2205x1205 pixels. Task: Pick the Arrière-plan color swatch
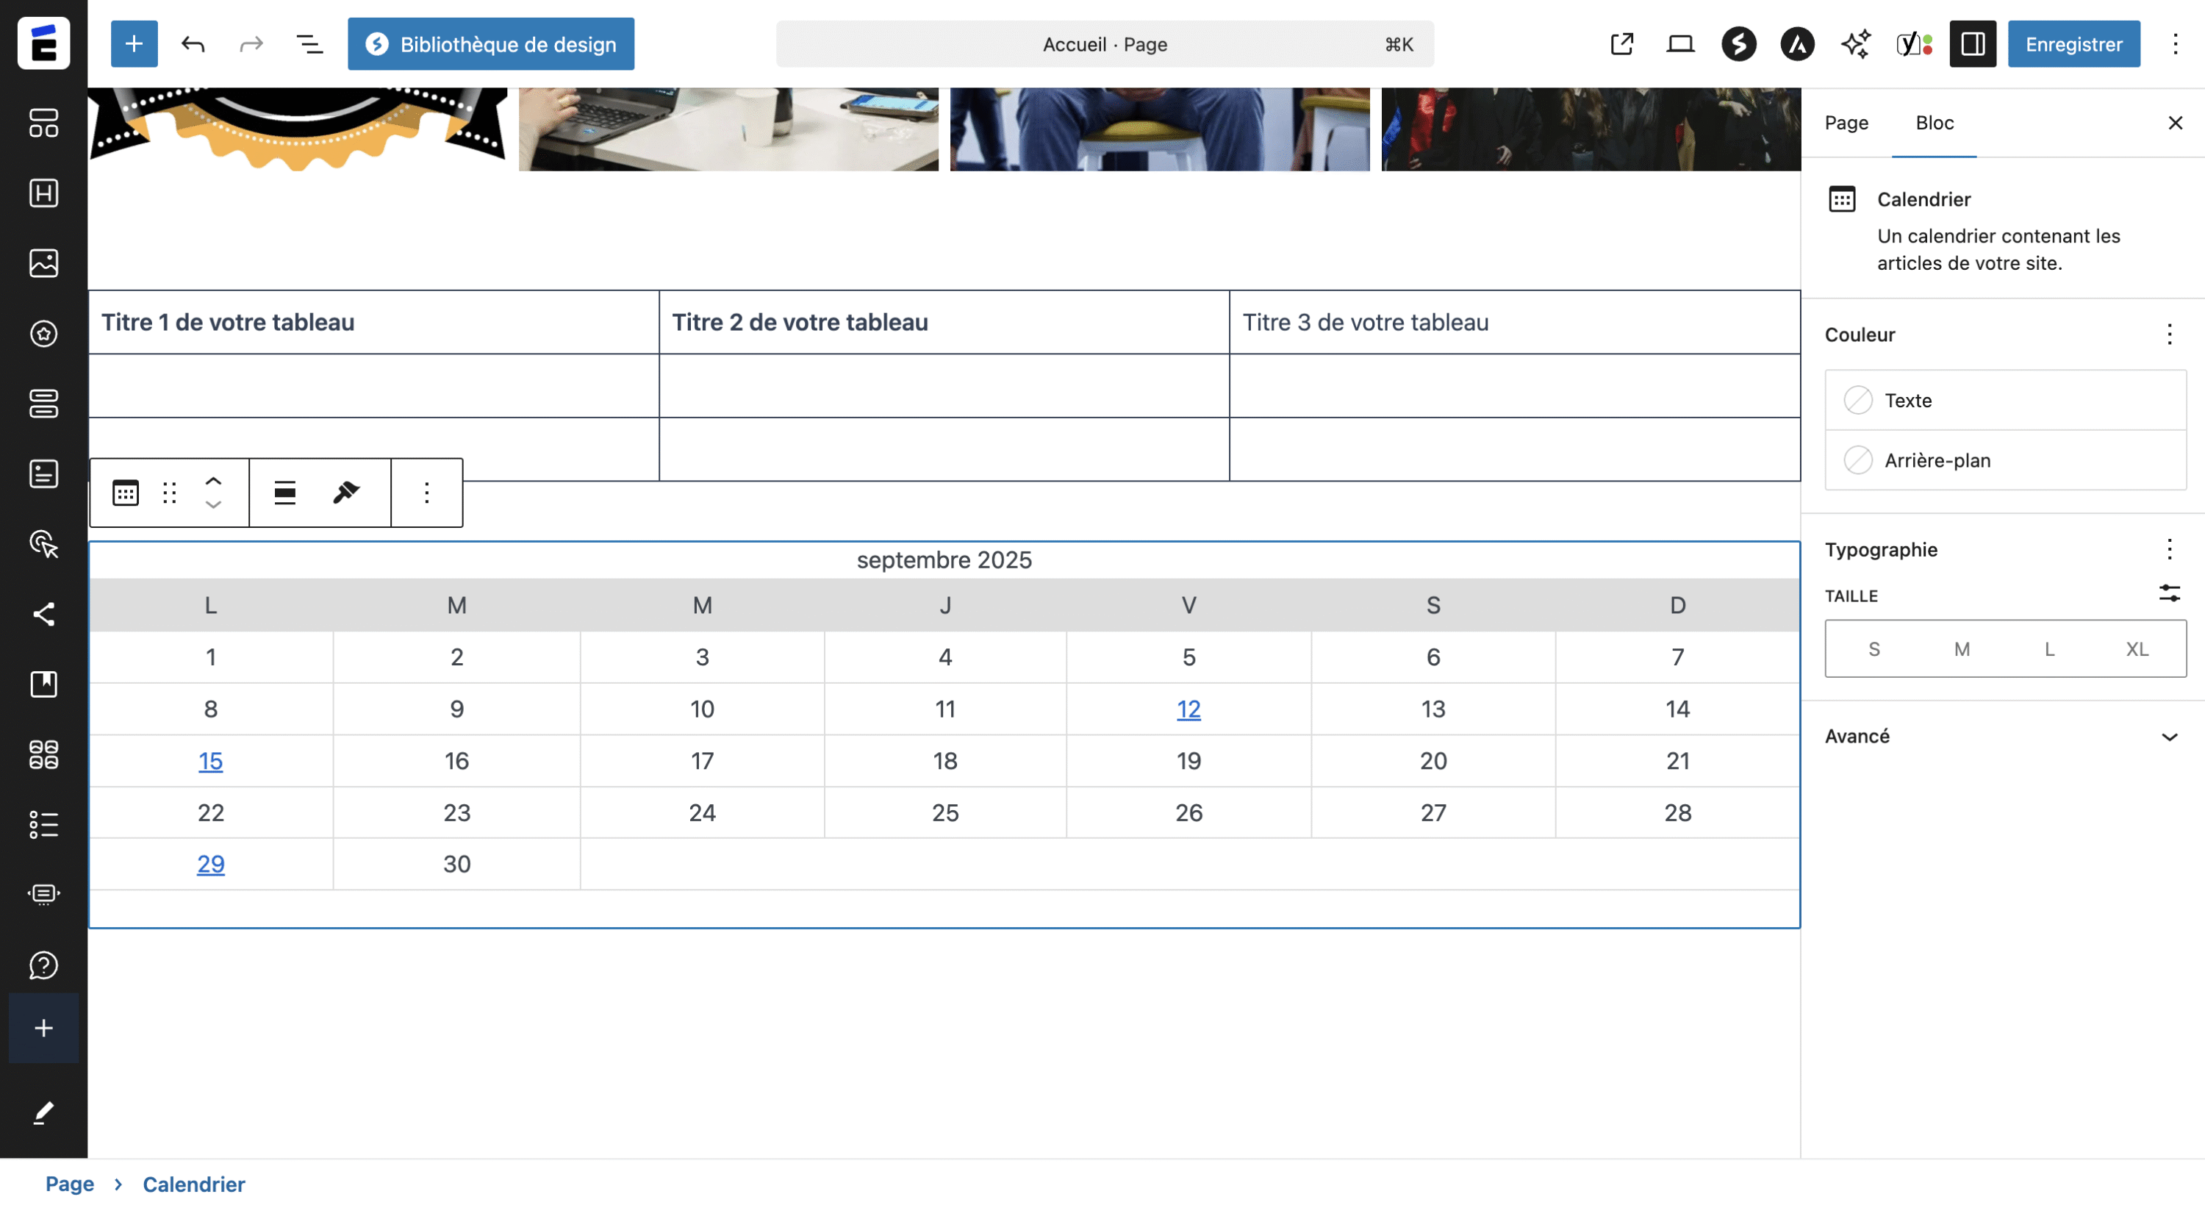coord(1857,461)
